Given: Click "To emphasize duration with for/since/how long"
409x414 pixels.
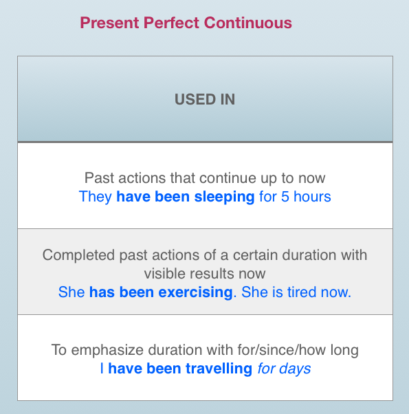Looking at the screenshot, I should (205, 350).
